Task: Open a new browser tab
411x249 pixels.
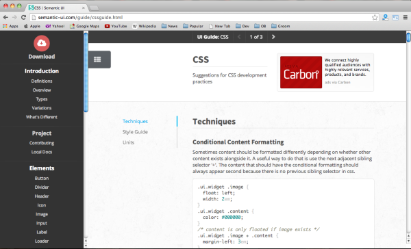Action: pos(94,8)
